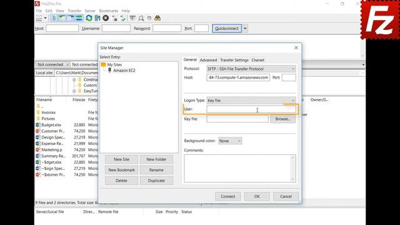Open the Logon Type dropdown
The width and height of the screenshot is (400, 225).
(251, 100)
